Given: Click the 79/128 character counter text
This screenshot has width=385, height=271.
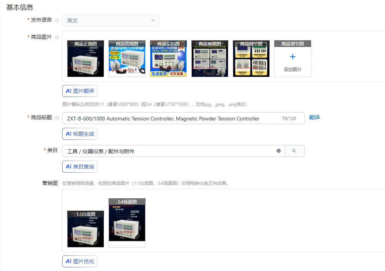Looking at the screenshot, I should coord(289,119).
